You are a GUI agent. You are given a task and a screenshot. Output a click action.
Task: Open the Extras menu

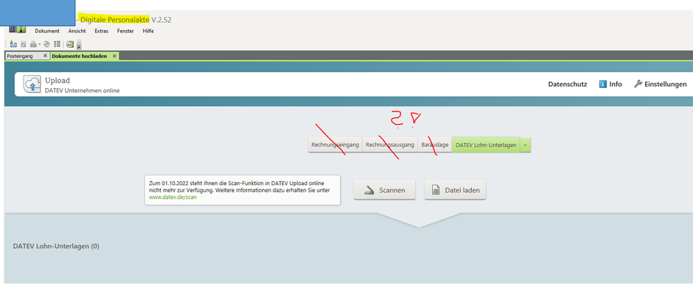(x=101, y=31)
